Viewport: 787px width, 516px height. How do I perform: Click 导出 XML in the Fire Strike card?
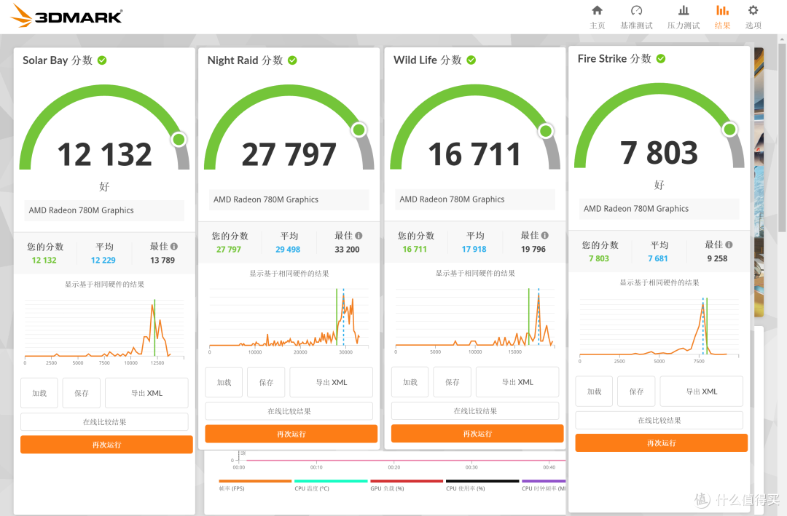(702, 391)
